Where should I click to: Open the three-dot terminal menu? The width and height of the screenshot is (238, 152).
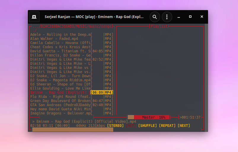pyautogui.click(x=167, y=17)
